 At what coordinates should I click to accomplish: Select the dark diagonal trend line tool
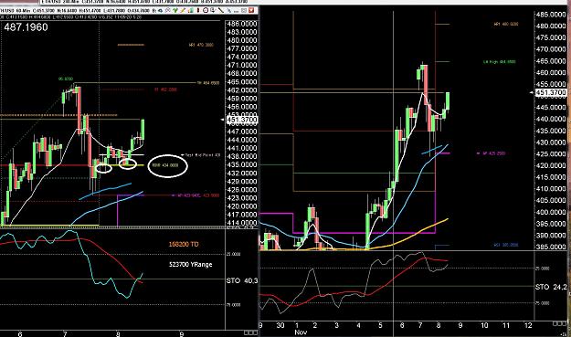click(221, 11)
